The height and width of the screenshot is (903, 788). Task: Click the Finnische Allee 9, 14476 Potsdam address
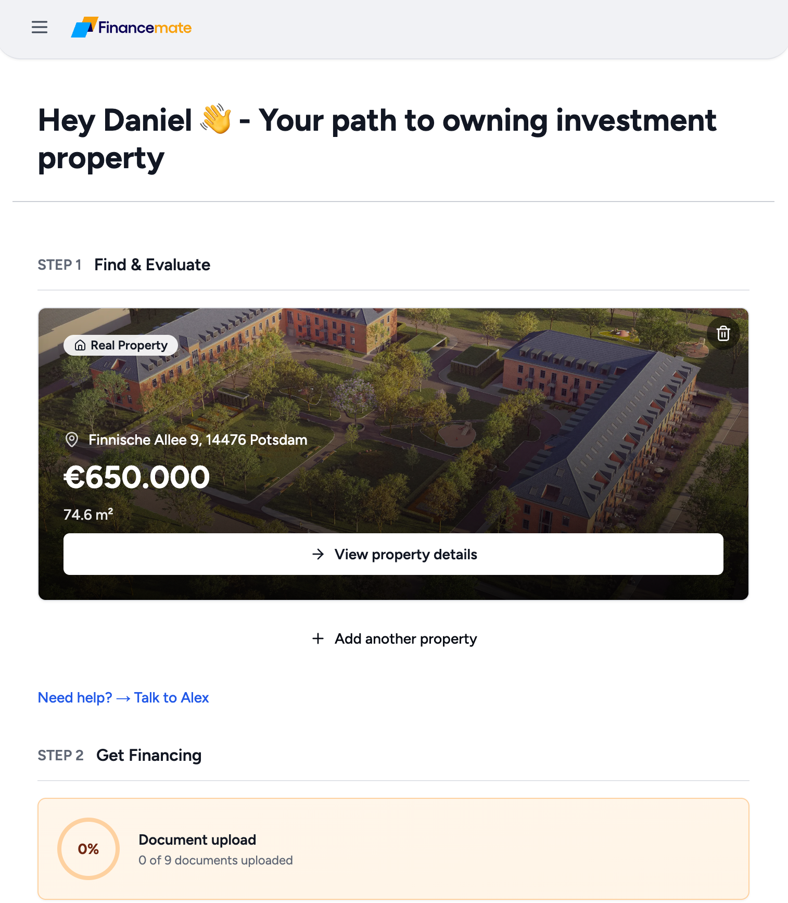pyautogui.click(x=198, y=440)
